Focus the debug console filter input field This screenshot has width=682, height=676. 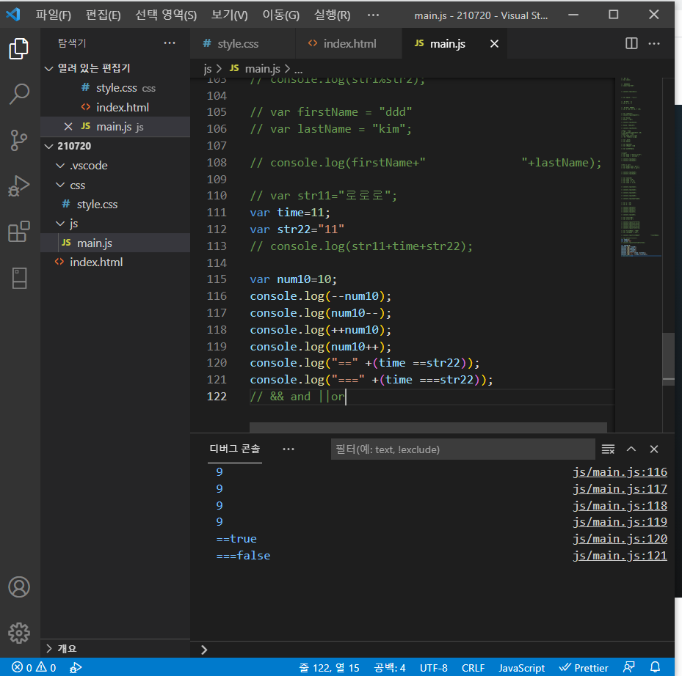[462, 449]
